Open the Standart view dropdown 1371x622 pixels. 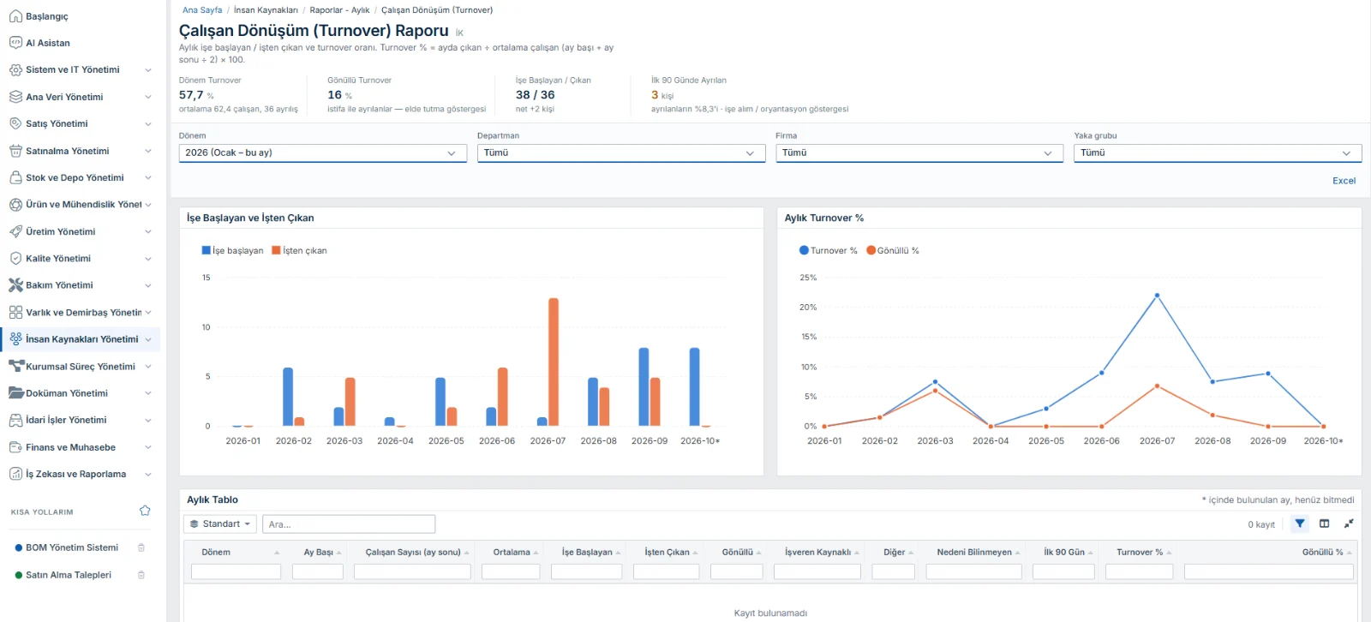tap(220, 523)
